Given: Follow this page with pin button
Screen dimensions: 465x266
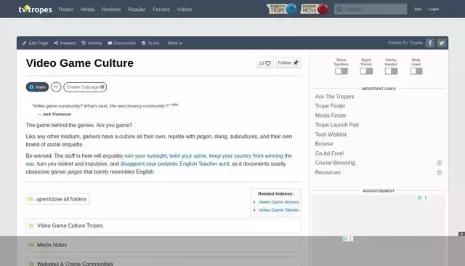Looking at the screenshot, I should (x=288, y=63).
